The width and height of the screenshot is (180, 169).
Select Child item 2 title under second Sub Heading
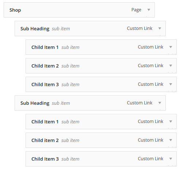[45, 140]
